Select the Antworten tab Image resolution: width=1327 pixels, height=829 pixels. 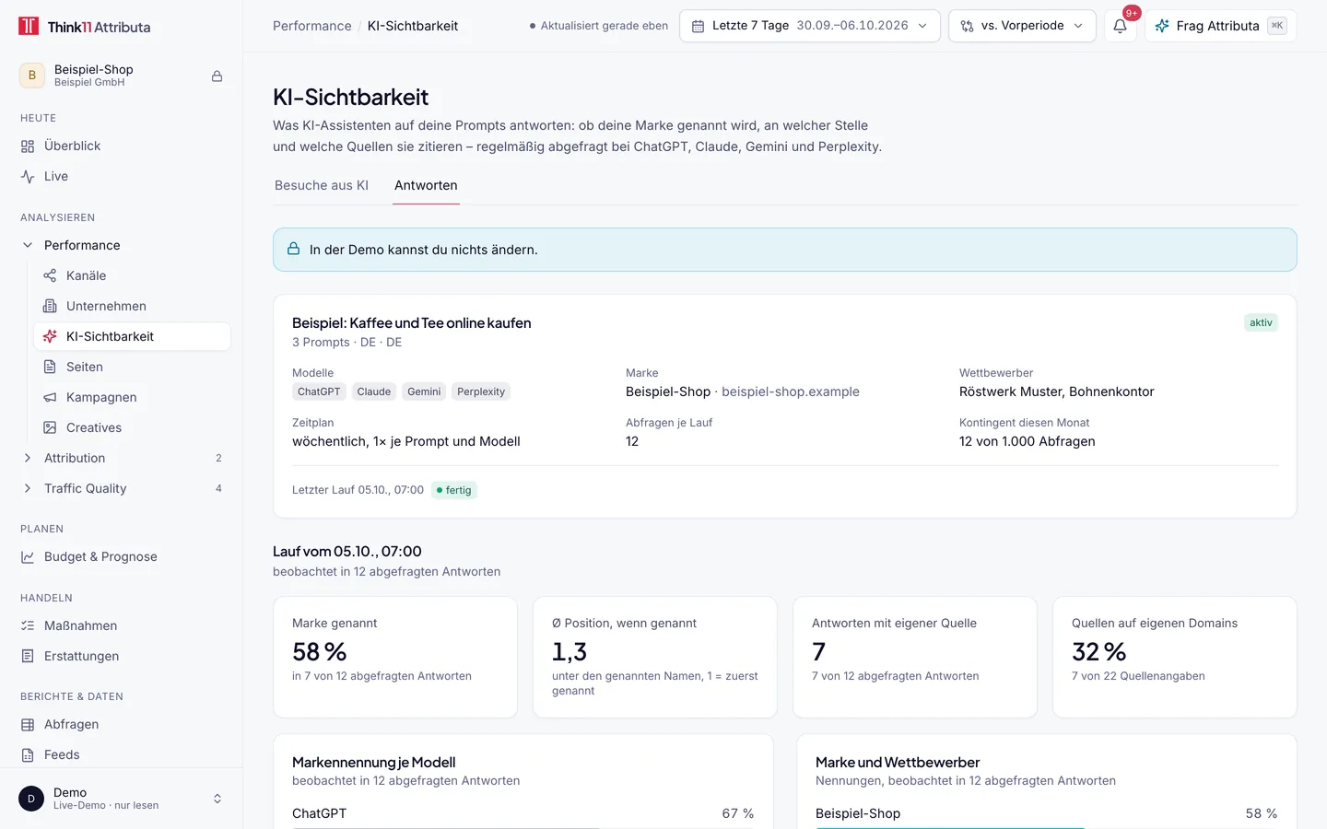point(426,186)
